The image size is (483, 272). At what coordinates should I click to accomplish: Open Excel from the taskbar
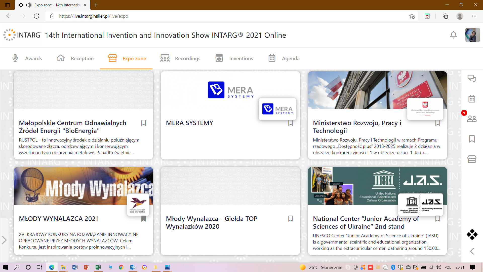pos(98,267)
